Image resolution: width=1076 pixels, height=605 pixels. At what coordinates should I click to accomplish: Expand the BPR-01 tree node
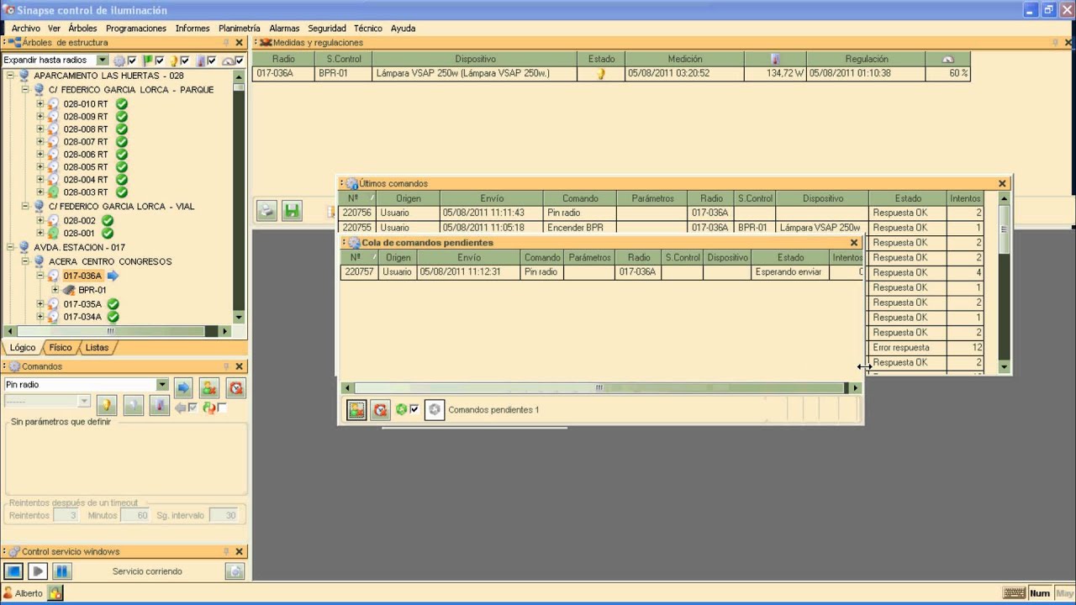[55, 290]
